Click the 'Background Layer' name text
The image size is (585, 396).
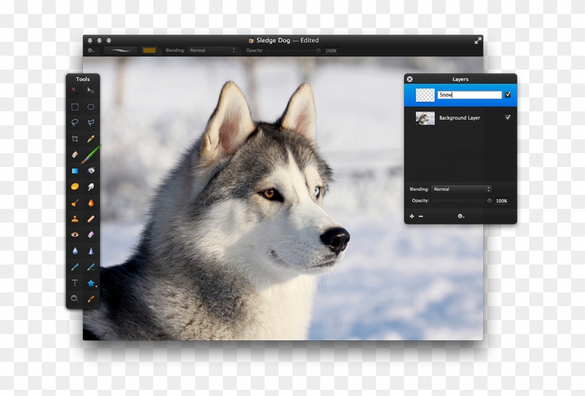point(459,118)
